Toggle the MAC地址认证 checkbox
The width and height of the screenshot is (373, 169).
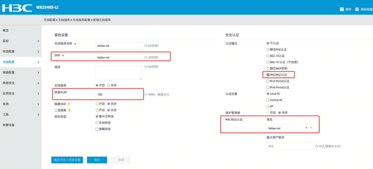coord(268,75)
